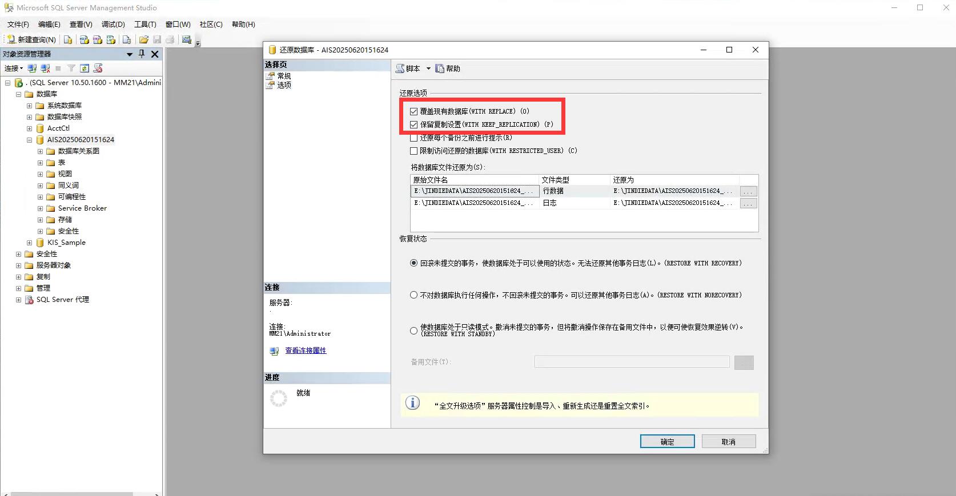The width and height of the screenshot is (956, 496).
Task: Toggle 覆盖现有数据库 WITH REPLACE checkbox
Action: tap(413, 111)
